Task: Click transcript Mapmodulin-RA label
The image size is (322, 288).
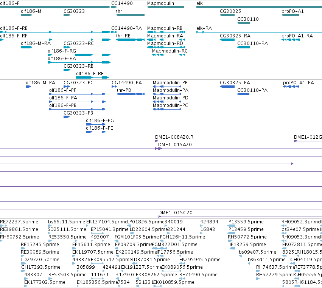Action: (165, 36)
